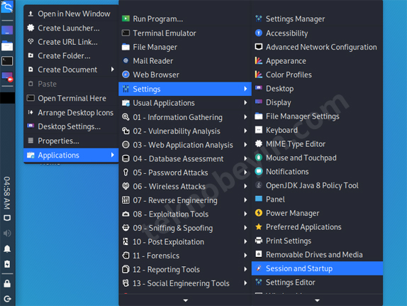Click the Reverse Engineering binary icon
The width and height of the screenshot is (407, 306).
(126, 200)
